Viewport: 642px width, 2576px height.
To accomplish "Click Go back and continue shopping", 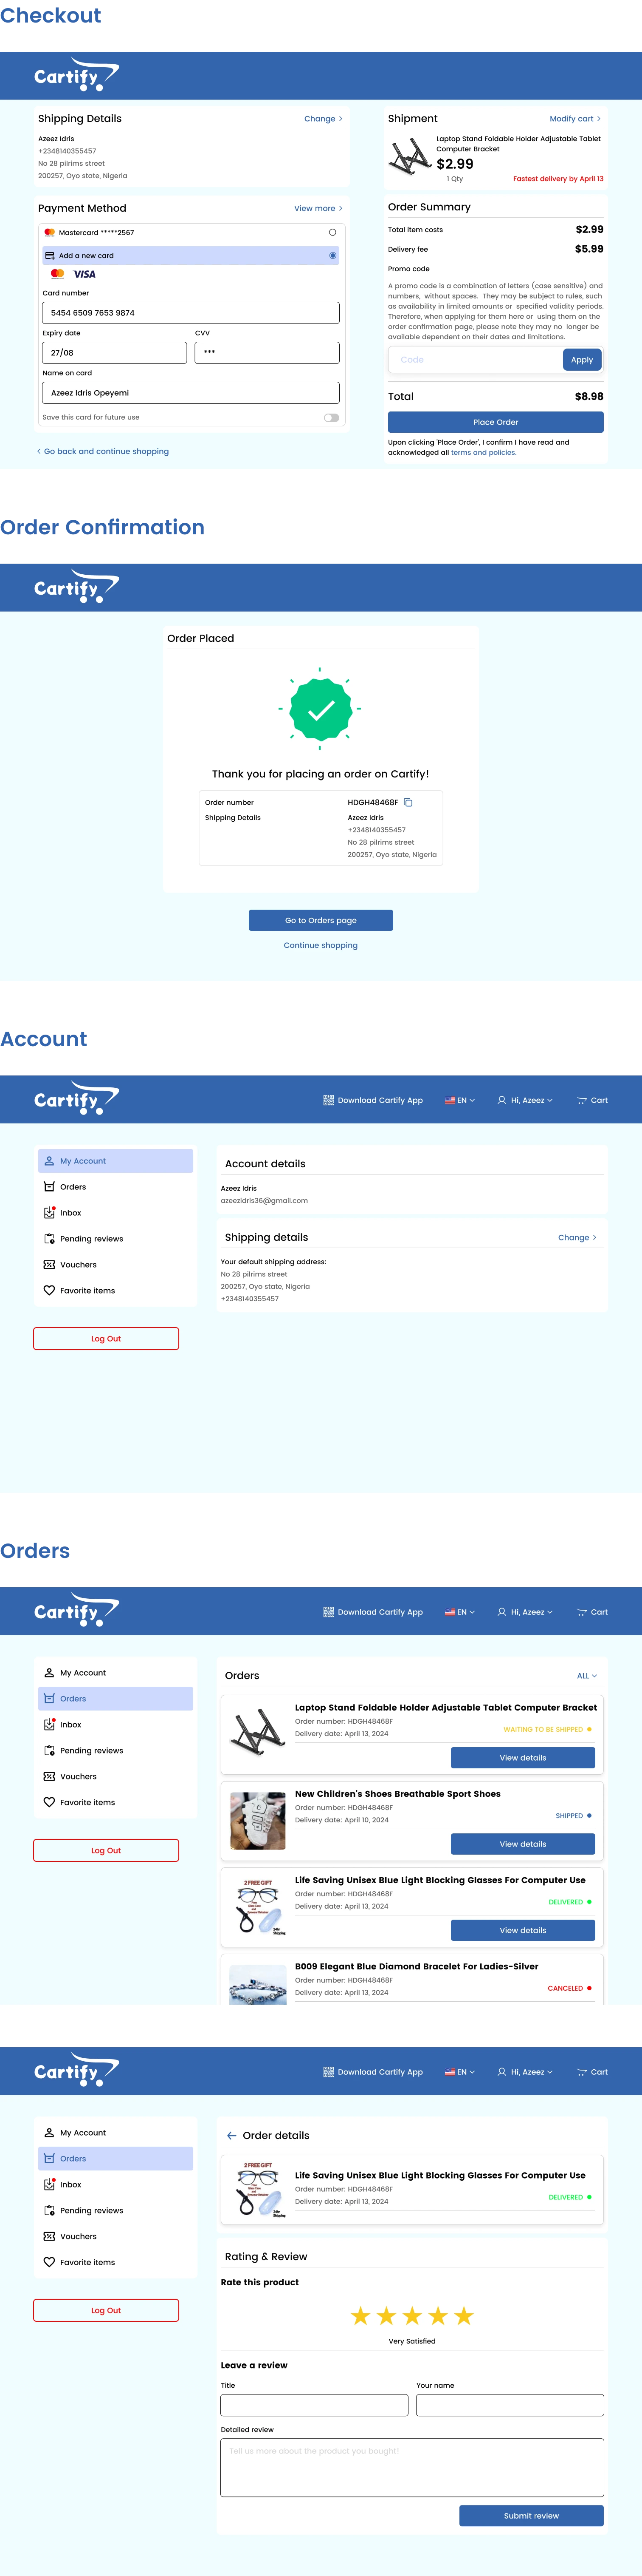I will coord(103,451).
